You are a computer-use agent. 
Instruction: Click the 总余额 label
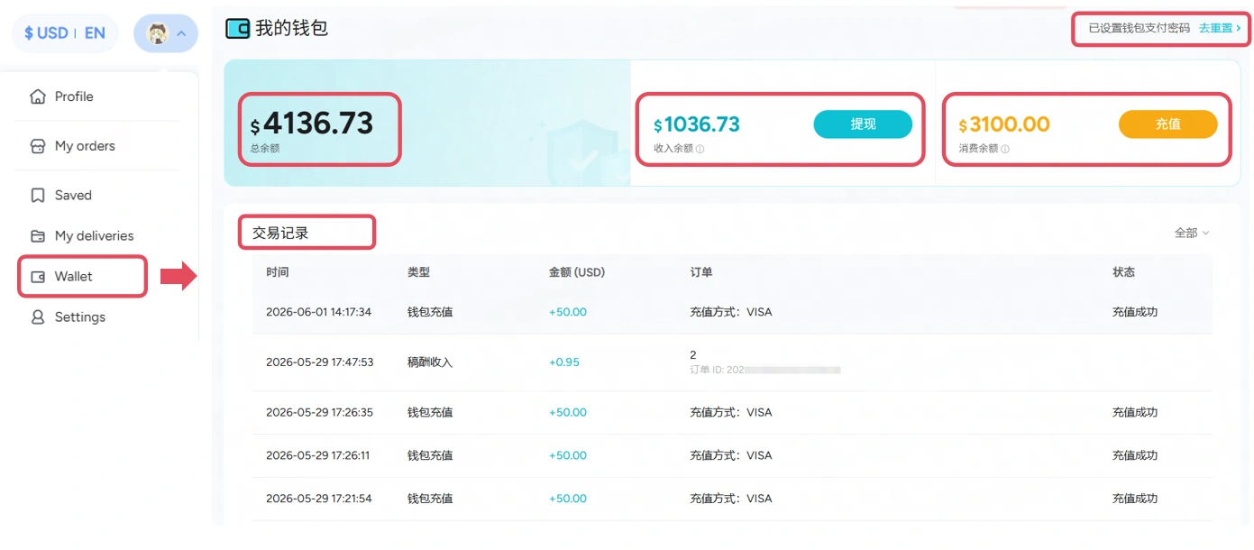(x=265, y=149)
